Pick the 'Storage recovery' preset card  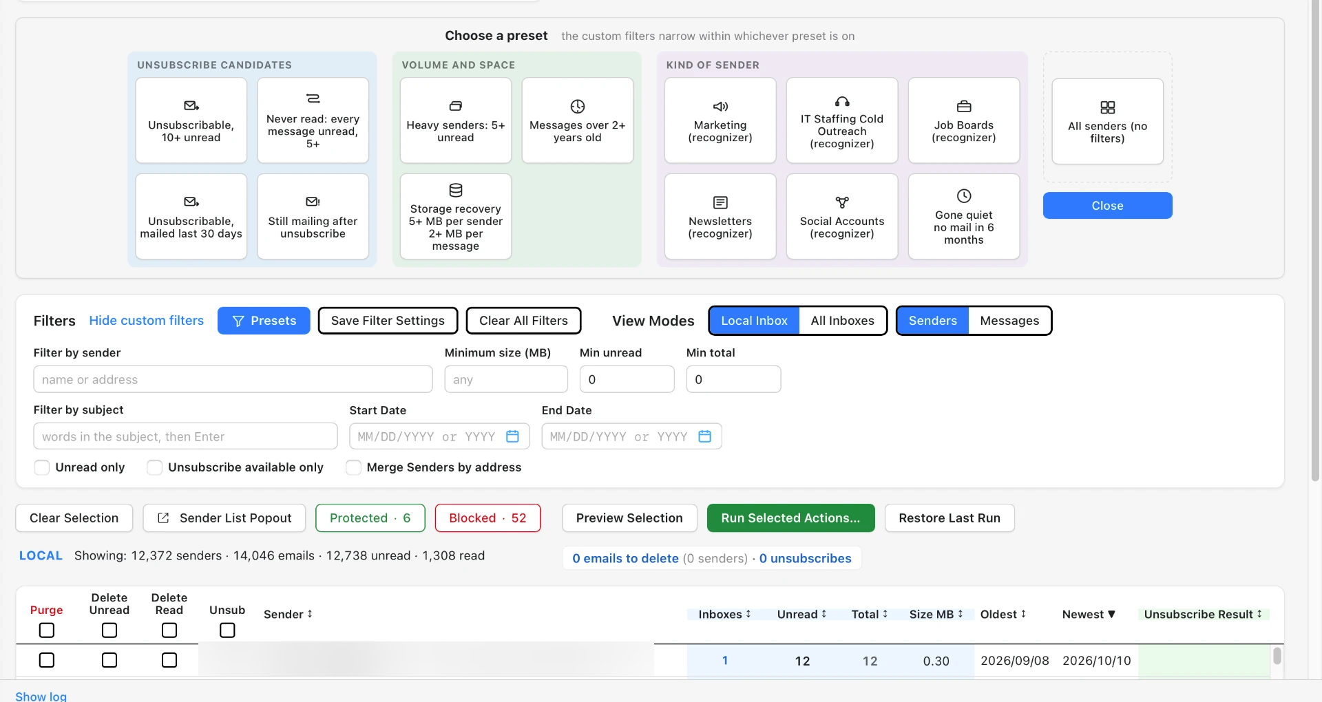(455, 216)
